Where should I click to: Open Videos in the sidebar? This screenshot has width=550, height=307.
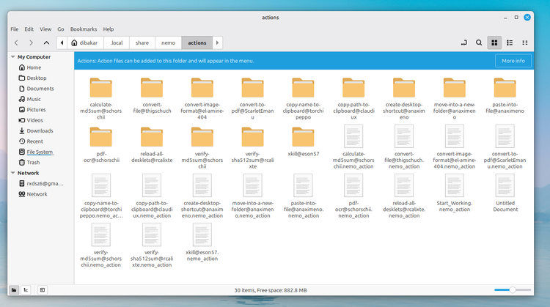click(34, 120)
